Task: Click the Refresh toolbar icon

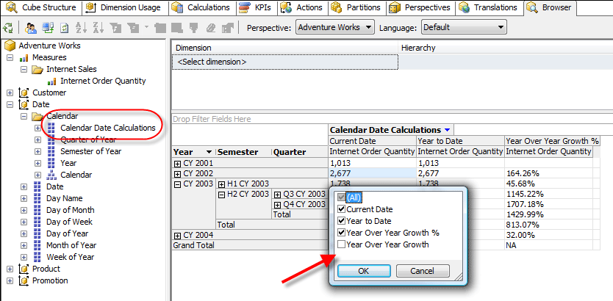Action: [64, 27]
